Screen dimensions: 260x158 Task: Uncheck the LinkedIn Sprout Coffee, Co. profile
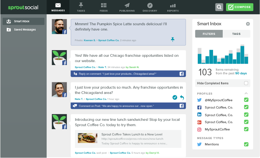click(246, 115)
